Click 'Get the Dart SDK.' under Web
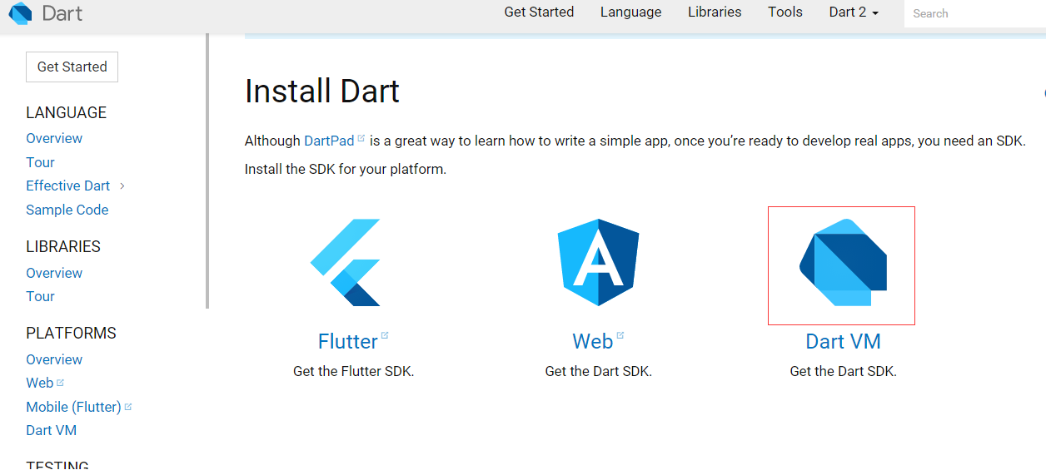 (598, 371)
